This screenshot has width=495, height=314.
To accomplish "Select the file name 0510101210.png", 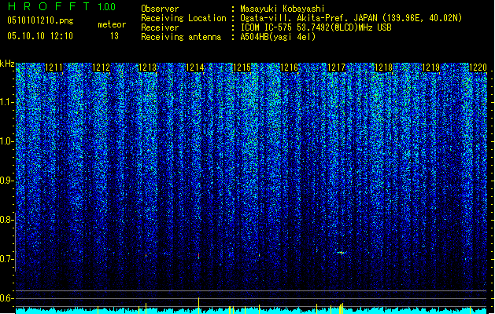I will pos(40,21).
